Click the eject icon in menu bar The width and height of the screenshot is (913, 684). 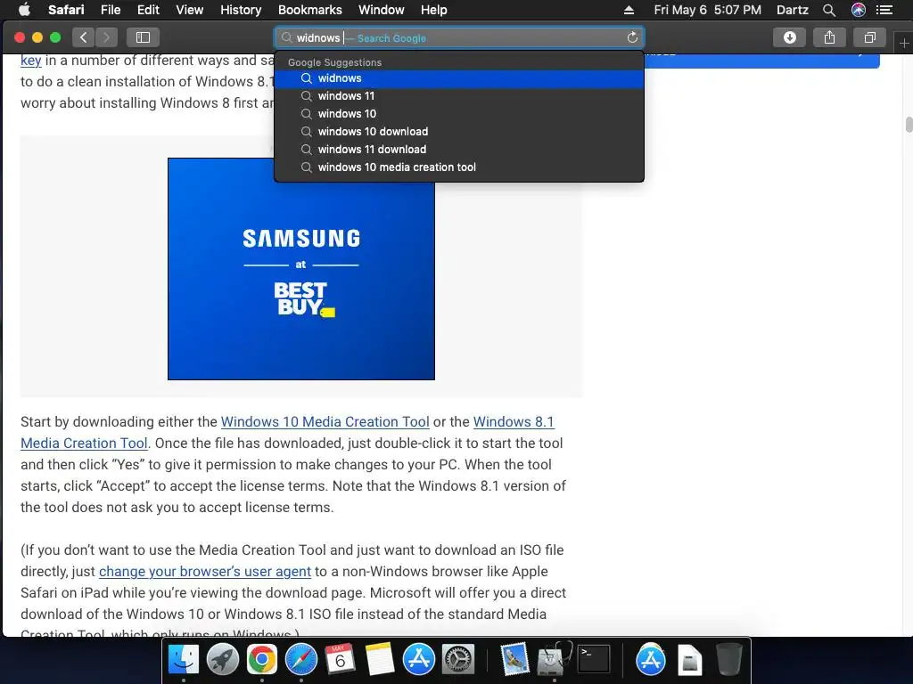click(x=629, y=10)
